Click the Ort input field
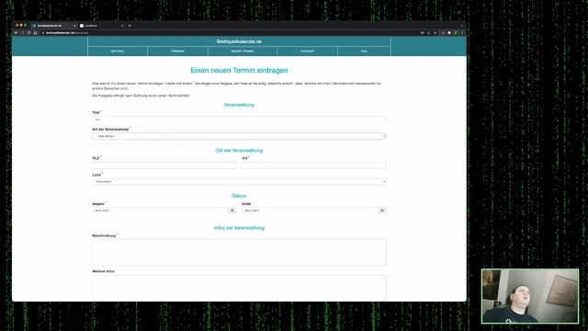Screen dimensions: 588x331 pos(314,165)
